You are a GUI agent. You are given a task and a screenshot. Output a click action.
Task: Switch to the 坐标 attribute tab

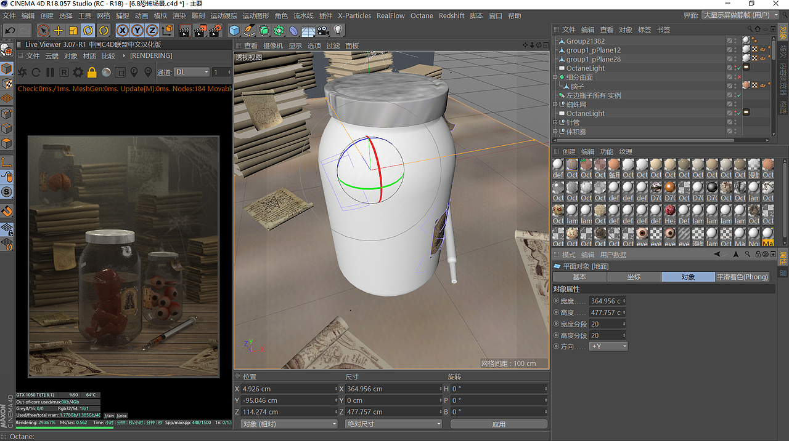pos(634,277)
